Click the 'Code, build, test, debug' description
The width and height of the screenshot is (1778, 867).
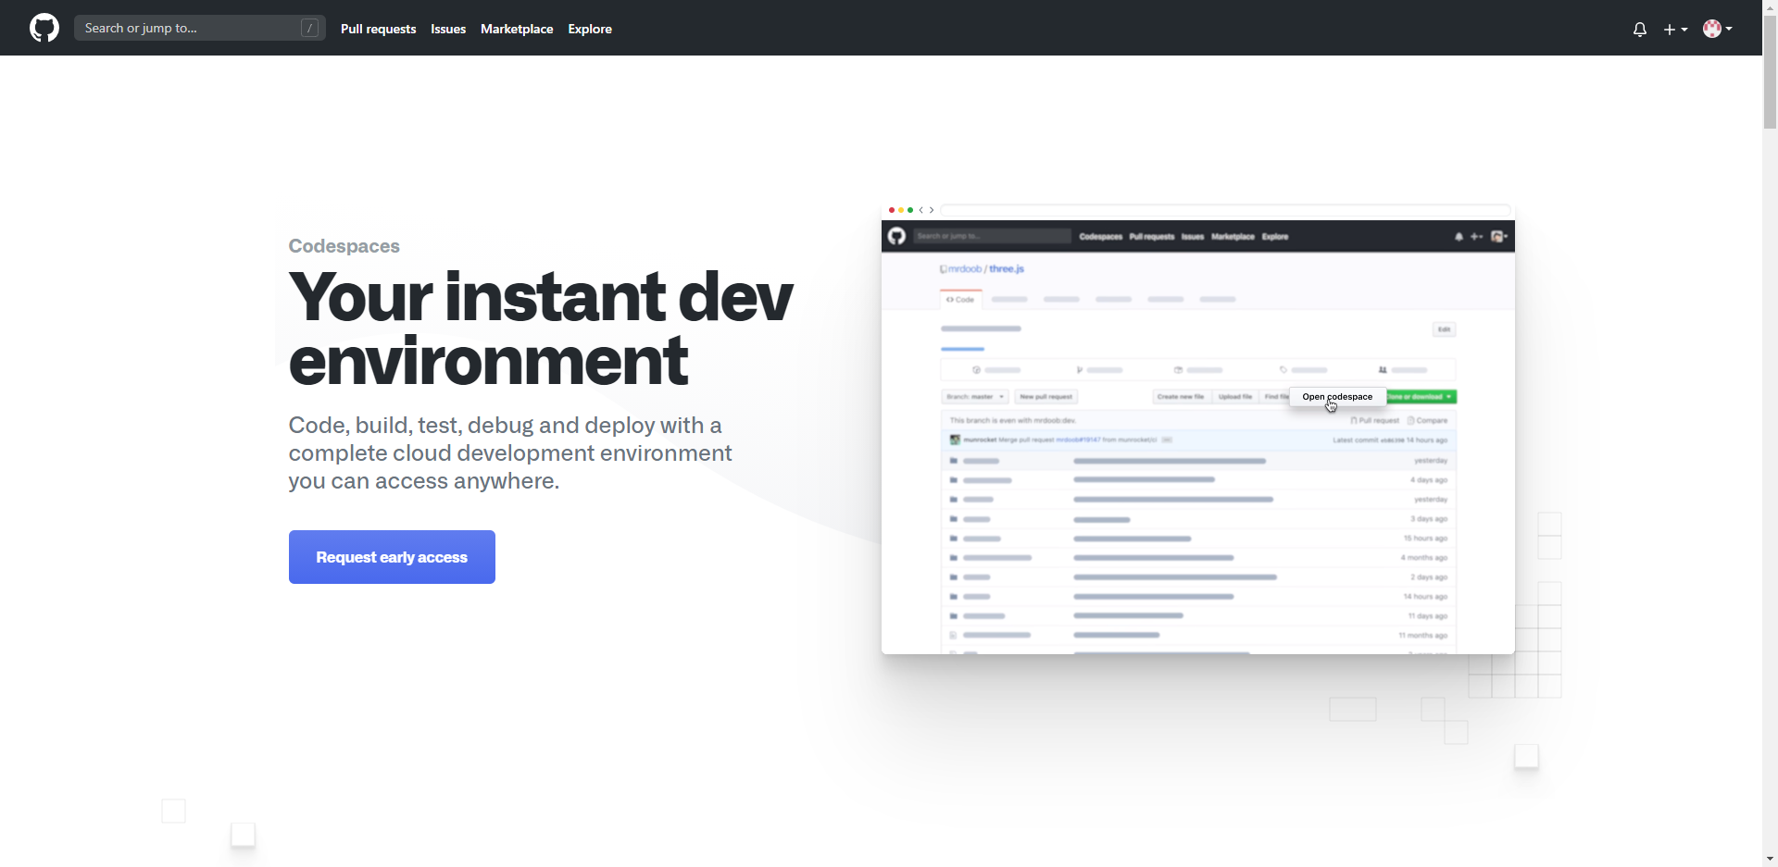click(x=510, y=452)
